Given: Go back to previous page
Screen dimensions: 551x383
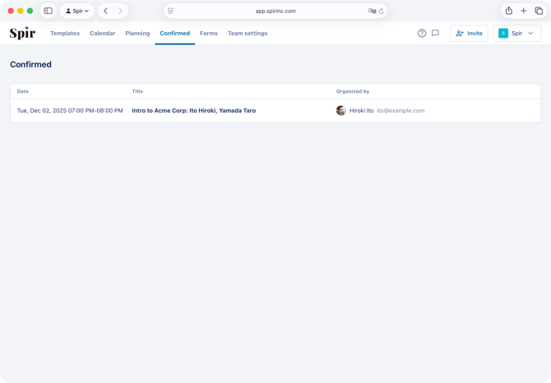Looking at the screenshot, I should [x=106, y=11].
